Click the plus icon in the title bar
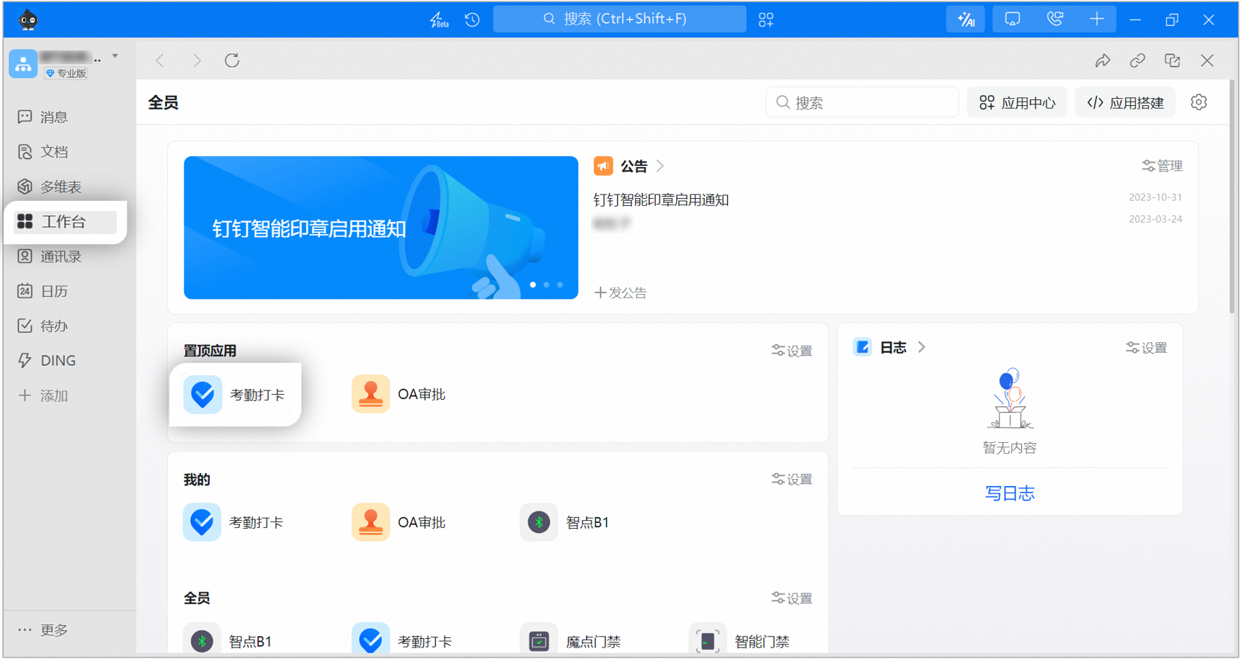 1097,19
